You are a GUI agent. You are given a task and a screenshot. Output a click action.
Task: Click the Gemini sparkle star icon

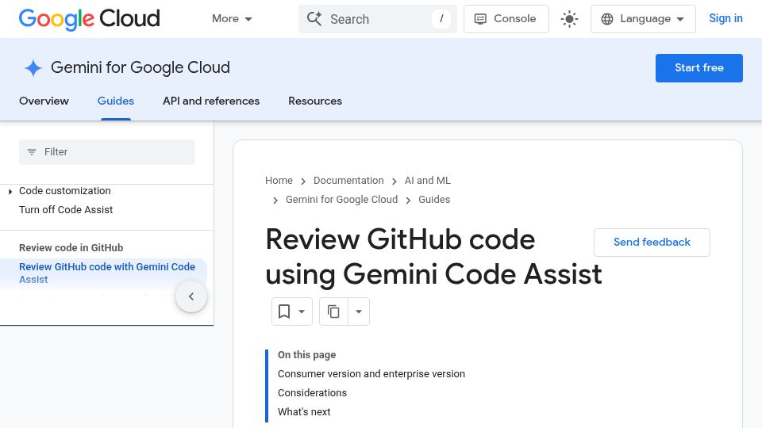point(33,68)
